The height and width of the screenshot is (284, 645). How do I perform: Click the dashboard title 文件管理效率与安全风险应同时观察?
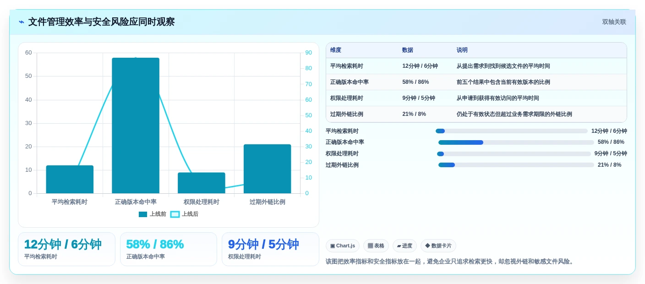[x=101, y=22]
